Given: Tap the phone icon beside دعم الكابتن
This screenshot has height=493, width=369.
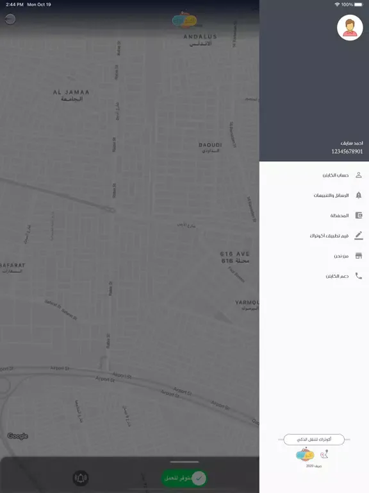Looking at the screenshot, I should [x=359, y=276].
